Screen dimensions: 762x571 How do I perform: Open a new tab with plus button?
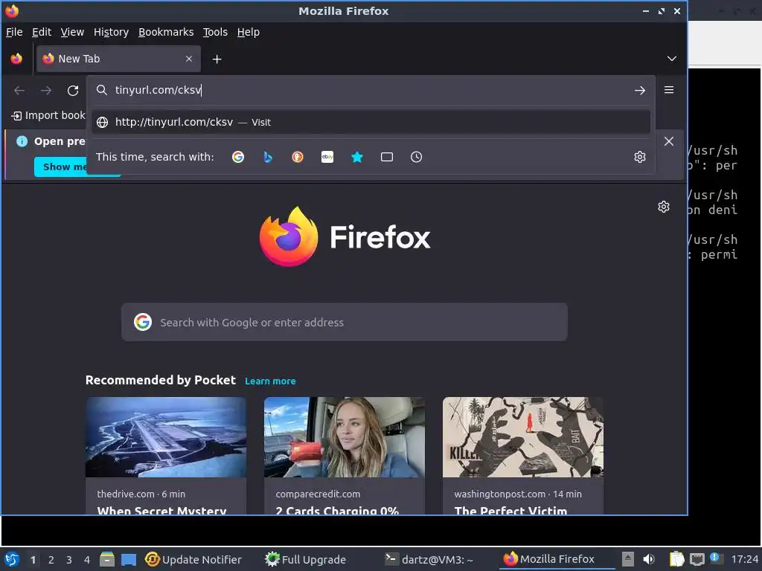click(x=217, y=59)
